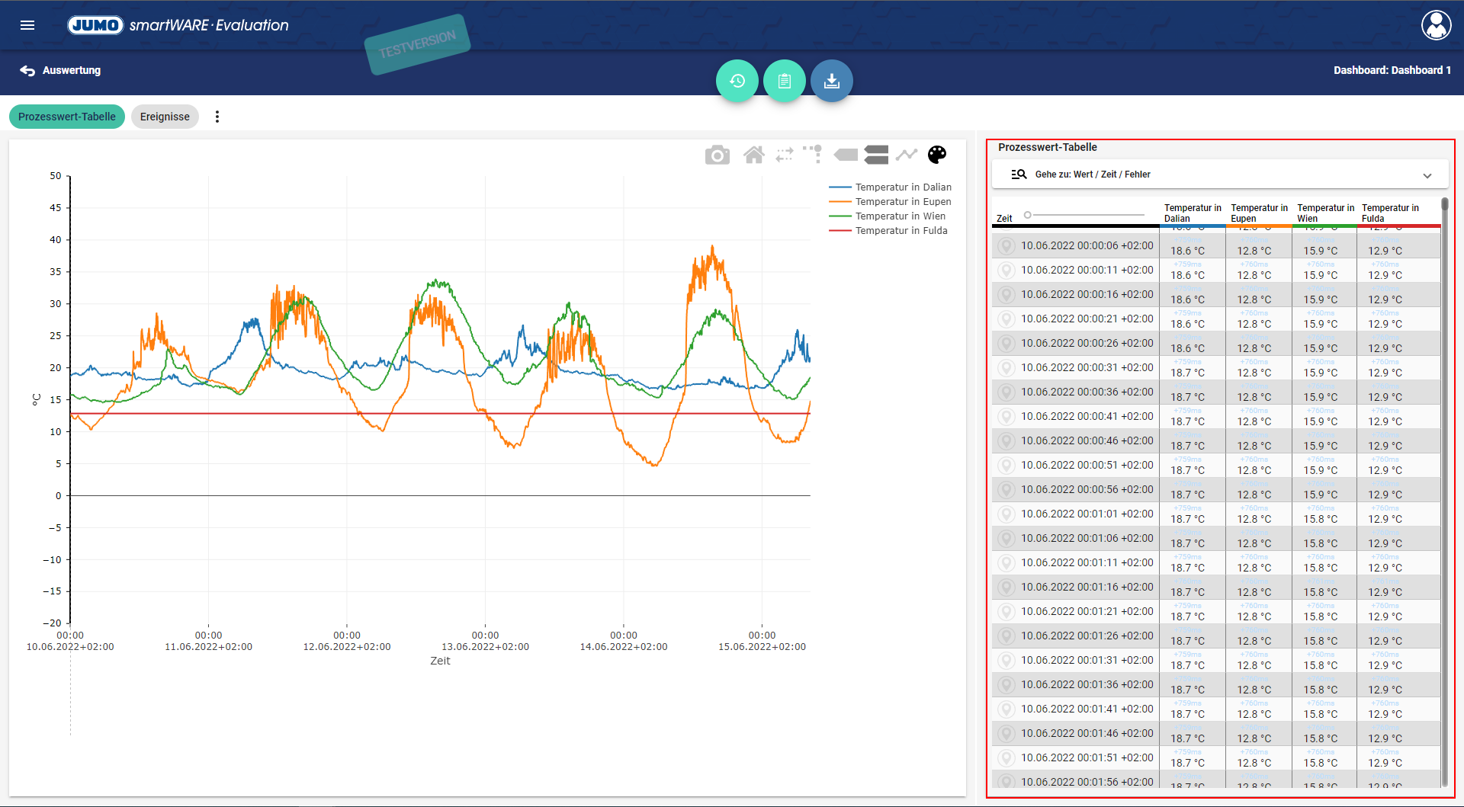This screenshot has height=807, width=1464.
Task: Click the round clipboard report button
Action: point(784,81)
